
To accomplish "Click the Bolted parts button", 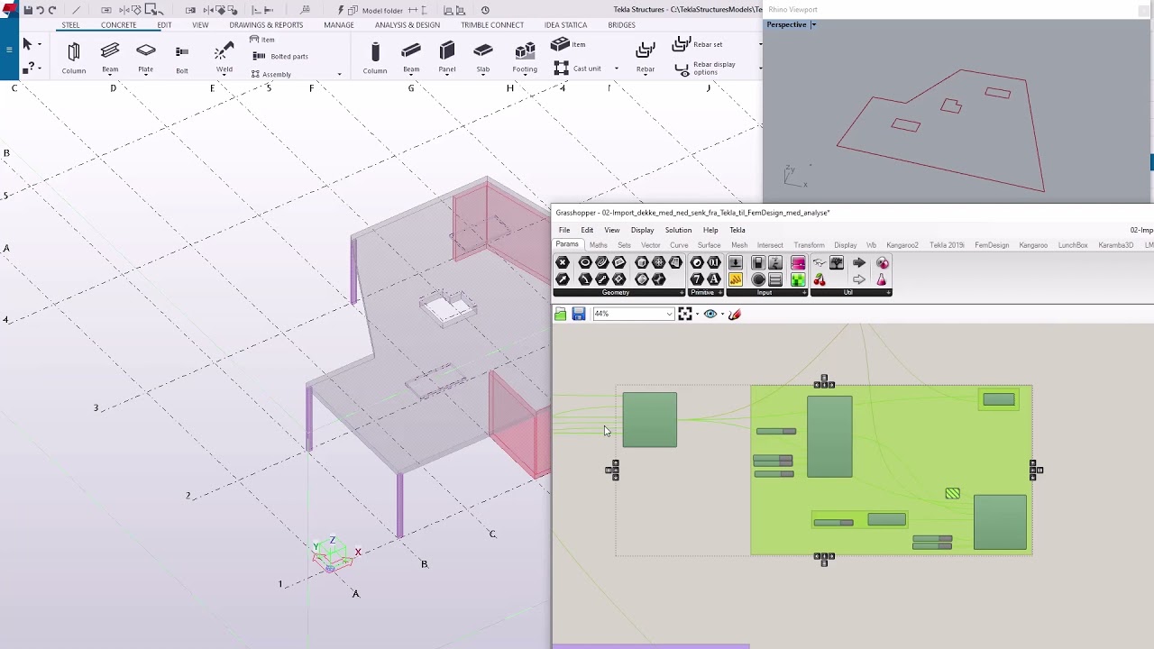I will pos(281,56).
